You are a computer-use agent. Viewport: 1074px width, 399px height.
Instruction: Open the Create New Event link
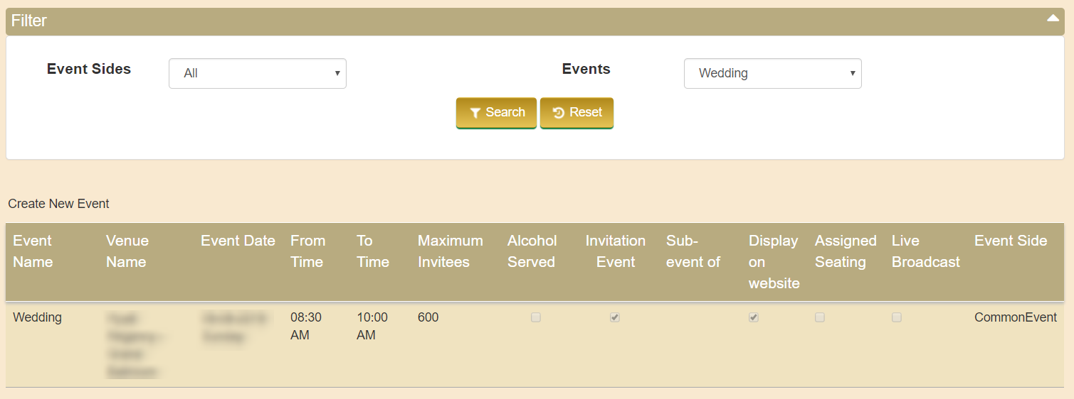coord(58,204)
